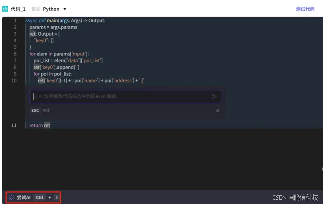Click line number 1 in the gutter
Image resolution: width=323 pixels, height=204 pixels.
(15, 20)
